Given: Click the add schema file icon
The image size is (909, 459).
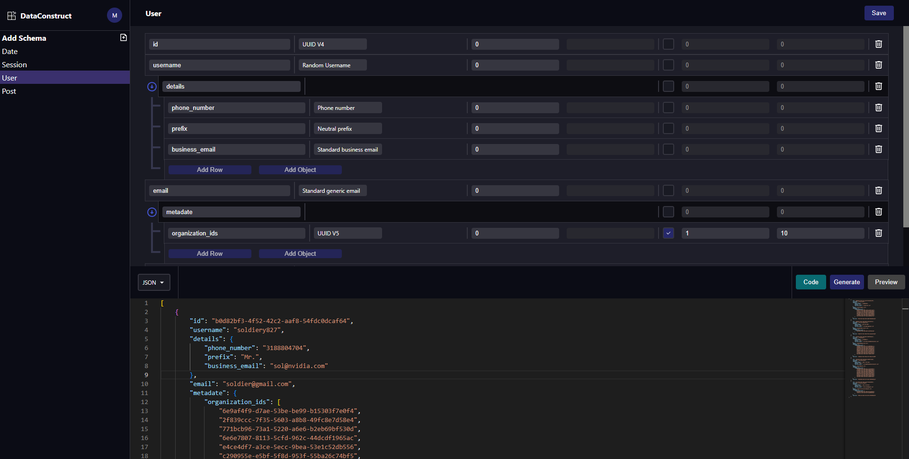Looking at the screenshot, I should pos(124,38).
